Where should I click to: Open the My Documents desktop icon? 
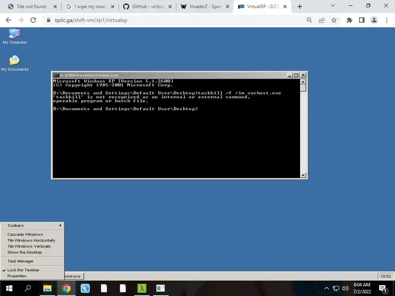(x=15, y=63)
